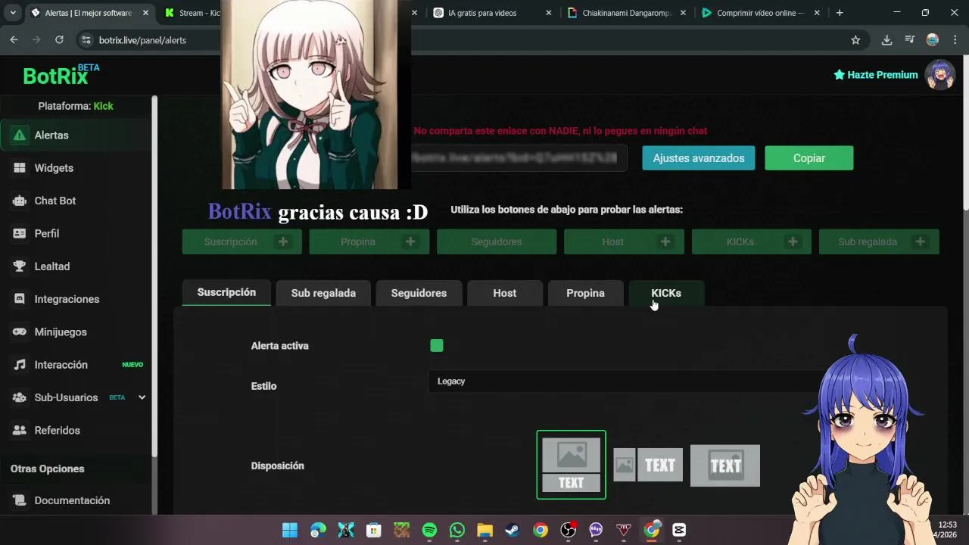Open the tab search dropdown
The width and height of the screenshot is (969, 545).
(x=13, y=13)
